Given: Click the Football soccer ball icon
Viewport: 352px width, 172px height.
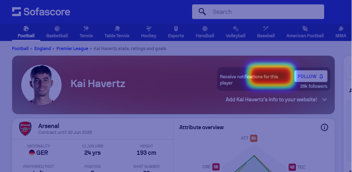Looking at the screenshot, I should (26, 29).
